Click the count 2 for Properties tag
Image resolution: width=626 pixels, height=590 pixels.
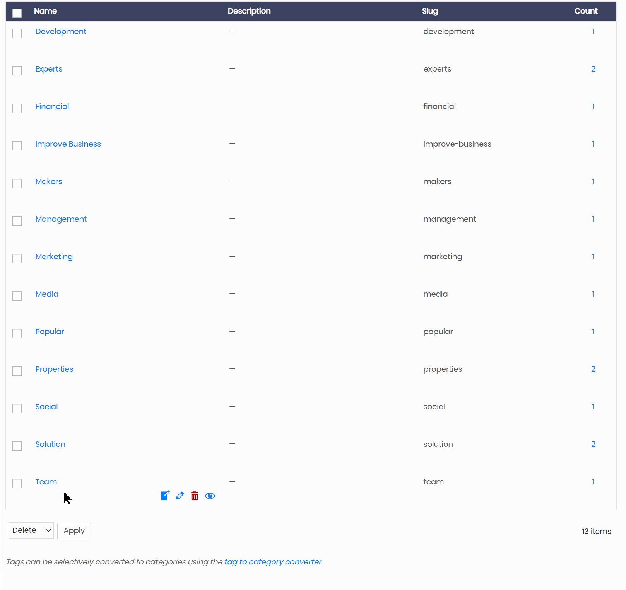click(x=593, y=369)
